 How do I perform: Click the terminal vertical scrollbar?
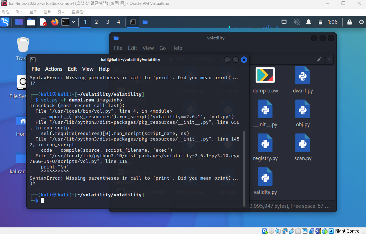pyautogui.click(x=244, y=169)
